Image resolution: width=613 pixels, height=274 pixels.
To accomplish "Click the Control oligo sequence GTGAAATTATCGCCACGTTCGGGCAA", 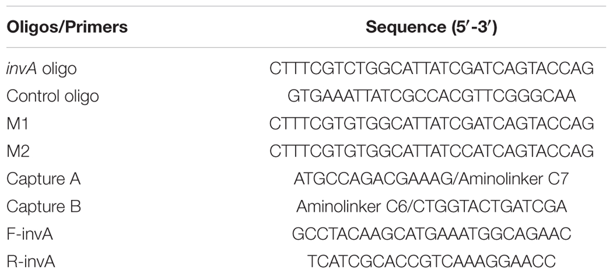I will (432, 95).
